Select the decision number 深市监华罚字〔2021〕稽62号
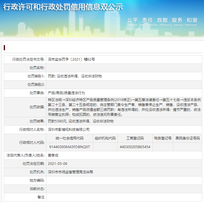 click(71, 59)
